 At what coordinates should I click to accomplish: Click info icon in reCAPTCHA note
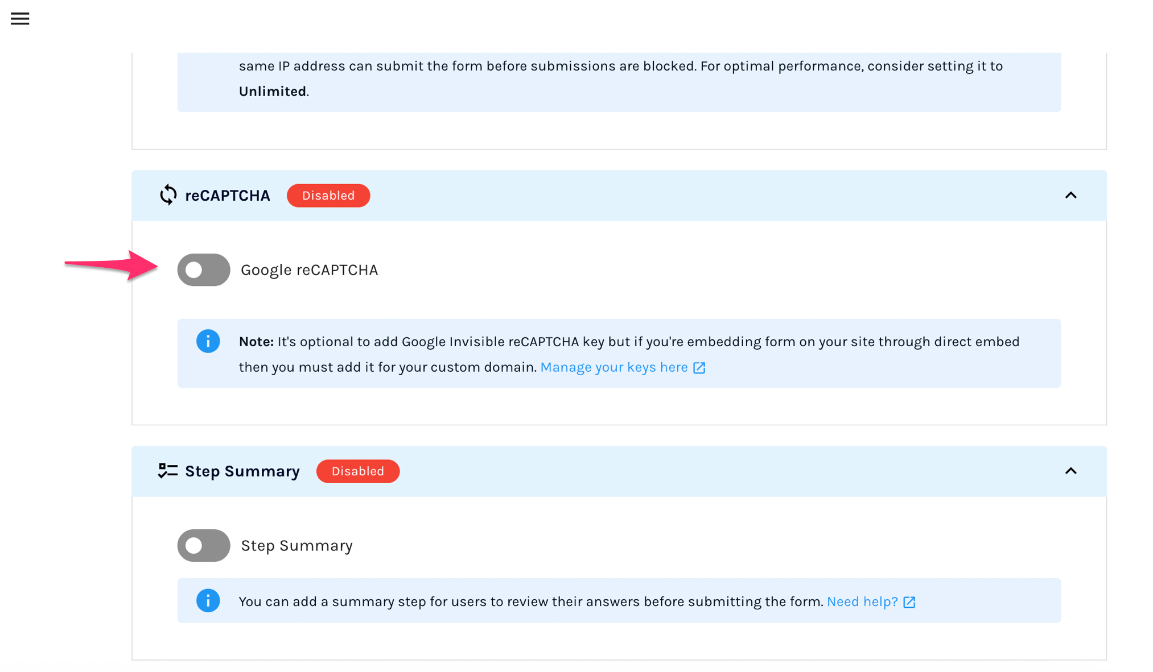point(208,341)
